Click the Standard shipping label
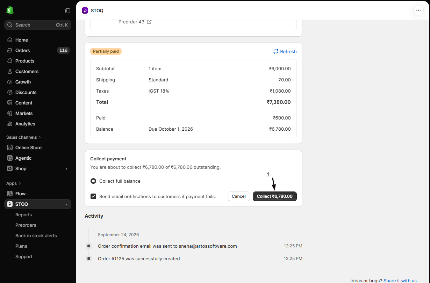Screen dimensions: 430x283 pyautogui.click(x=158, y=80)
